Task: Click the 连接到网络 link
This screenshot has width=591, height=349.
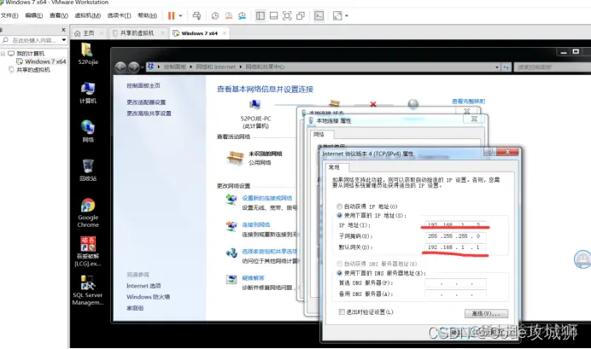Action: (x=256, y=224)
